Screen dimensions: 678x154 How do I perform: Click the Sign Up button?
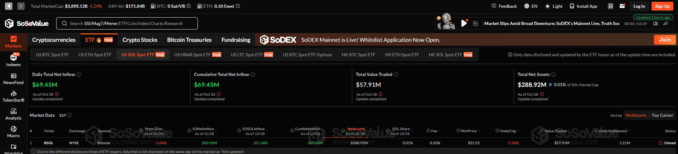click(x=662, y=6)
